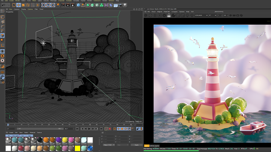This screenshot has height=152, width=271.
Task: Select the Car material layer tab
Action: click(x=23, y=135)
